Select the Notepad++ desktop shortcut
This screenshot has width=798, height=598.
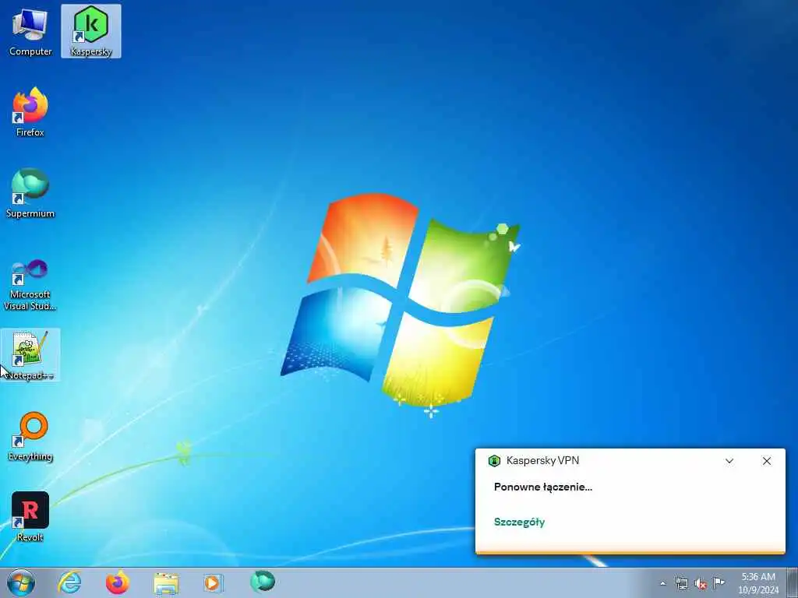pos(30,355)
